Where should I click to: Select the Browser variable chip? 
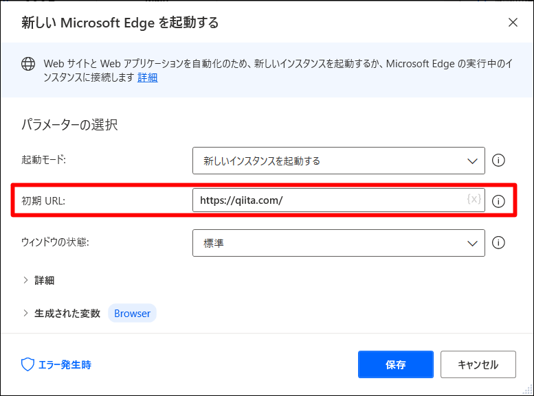132,313
